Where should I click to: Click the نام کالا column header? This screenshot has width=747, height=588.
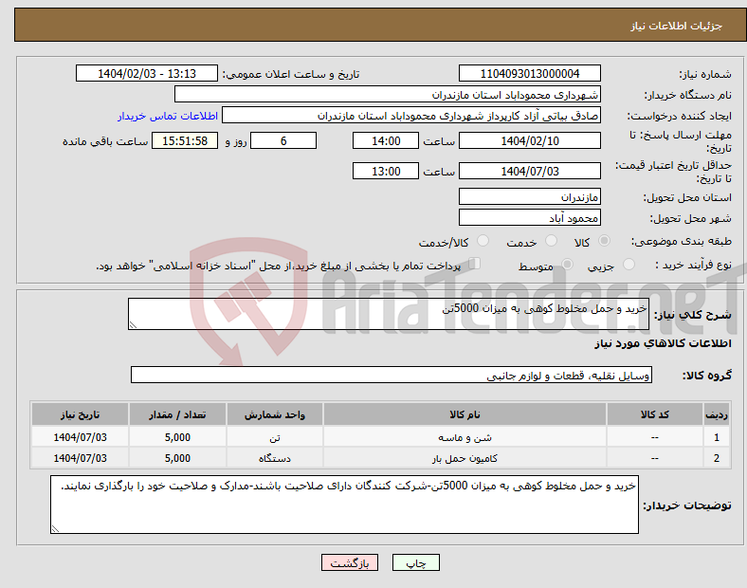465,414
